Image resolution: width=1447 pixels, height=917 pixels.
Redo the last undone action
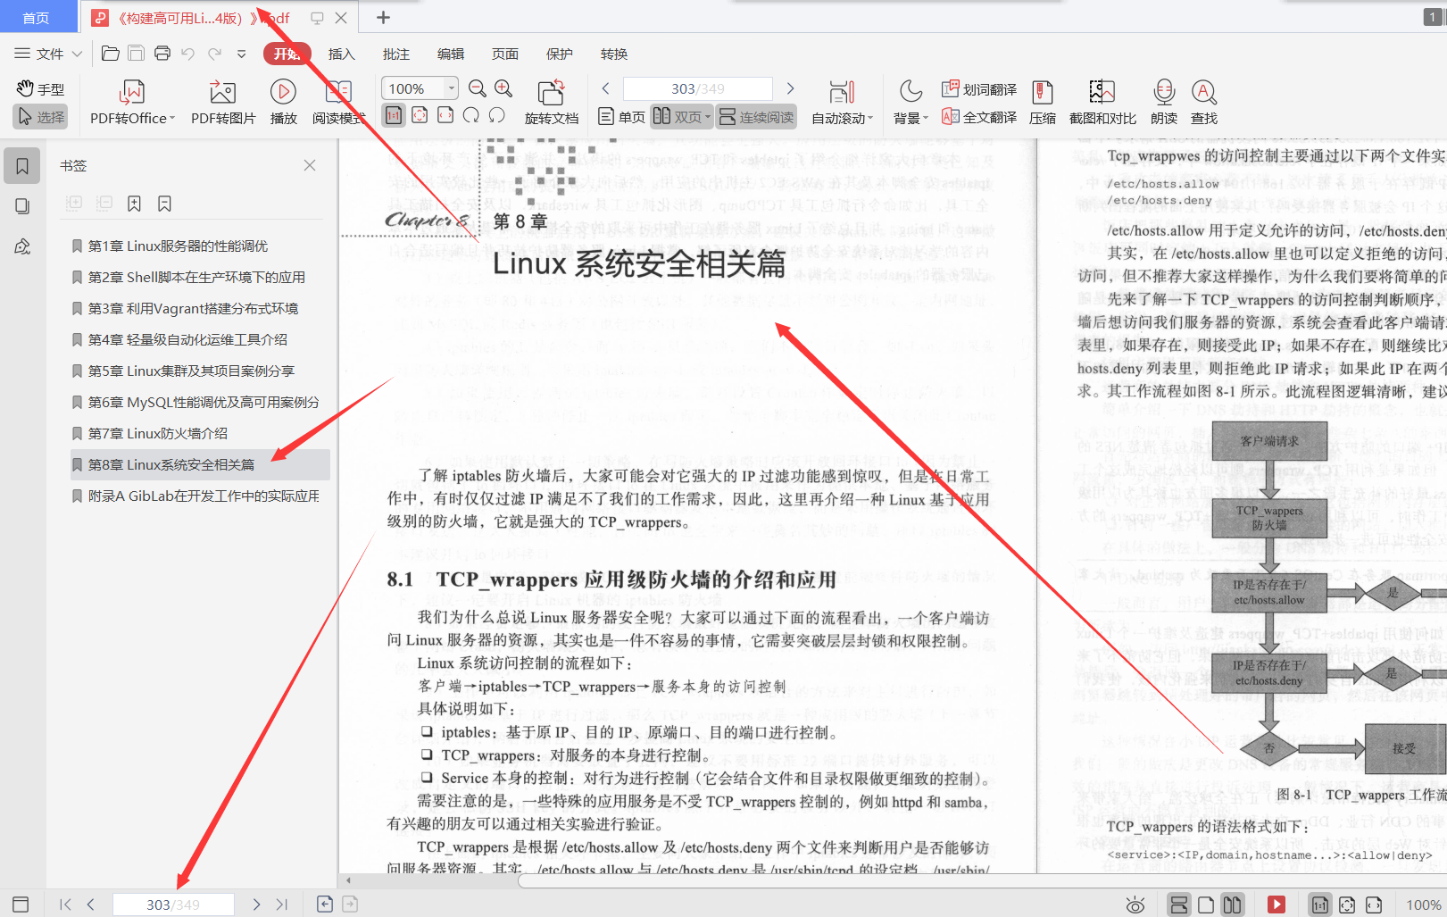pos(214,54)
